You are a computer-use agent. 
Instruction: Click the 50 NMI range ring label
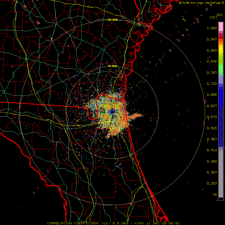coord(112,66)
